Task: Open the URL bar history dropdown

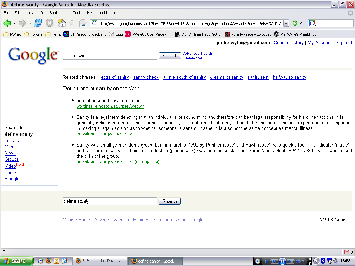Action: pyautogui.click(x=286, y=23)
